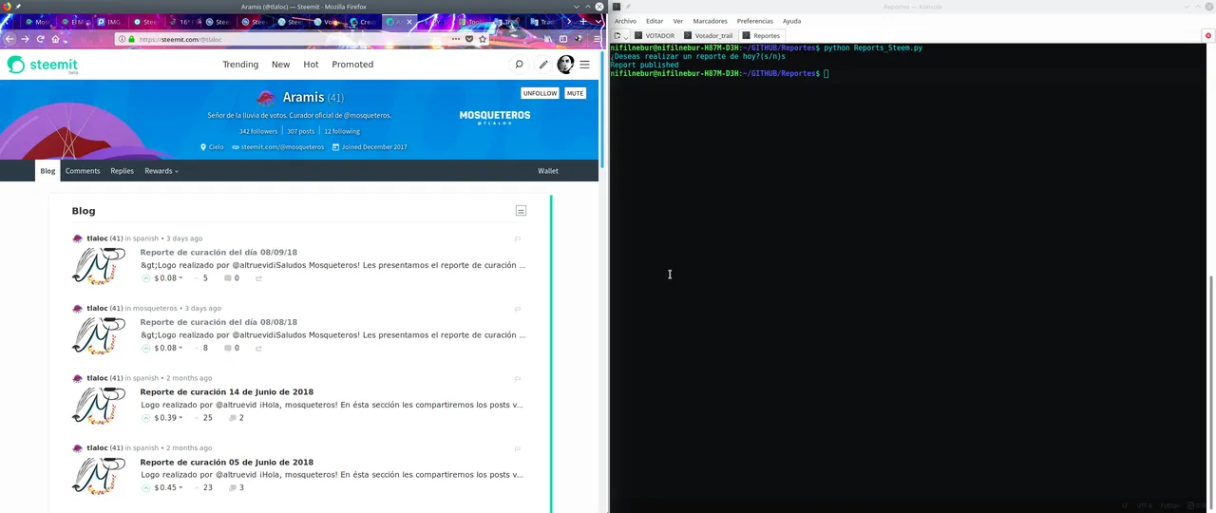Open the Firefox library icon
This screenshot has height=513, width=1216.
click(x=549, y=39)
